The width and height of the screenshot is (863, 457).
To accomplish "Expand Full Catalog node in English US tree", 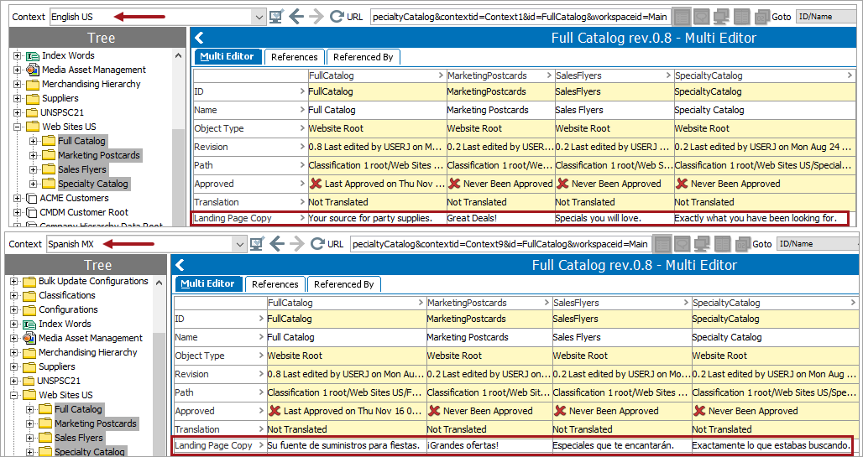I will [x=34, y=141].
